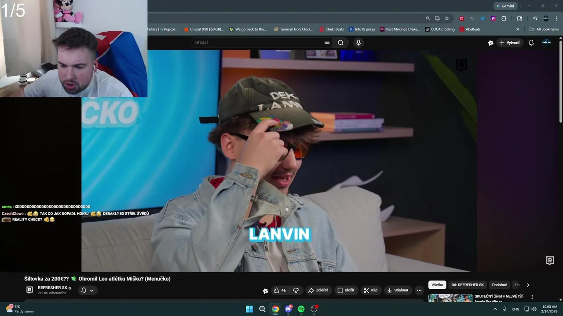The image size is (563, 316).
Task: Click the Stiahnuť download button
Action: pyautogui.click(x=398, y=290)
